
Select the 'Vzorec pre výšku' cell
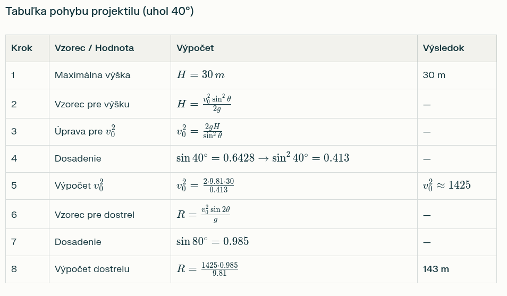[x=92, y=104]
